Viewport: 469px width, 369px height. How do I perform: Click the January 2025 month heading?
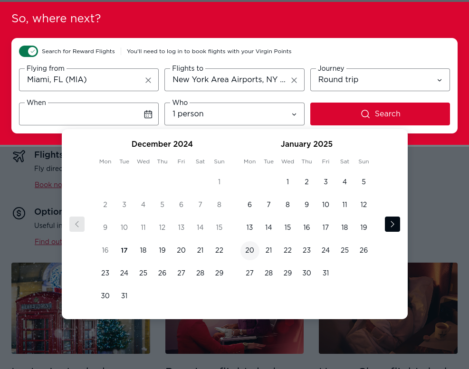(306, 144)
